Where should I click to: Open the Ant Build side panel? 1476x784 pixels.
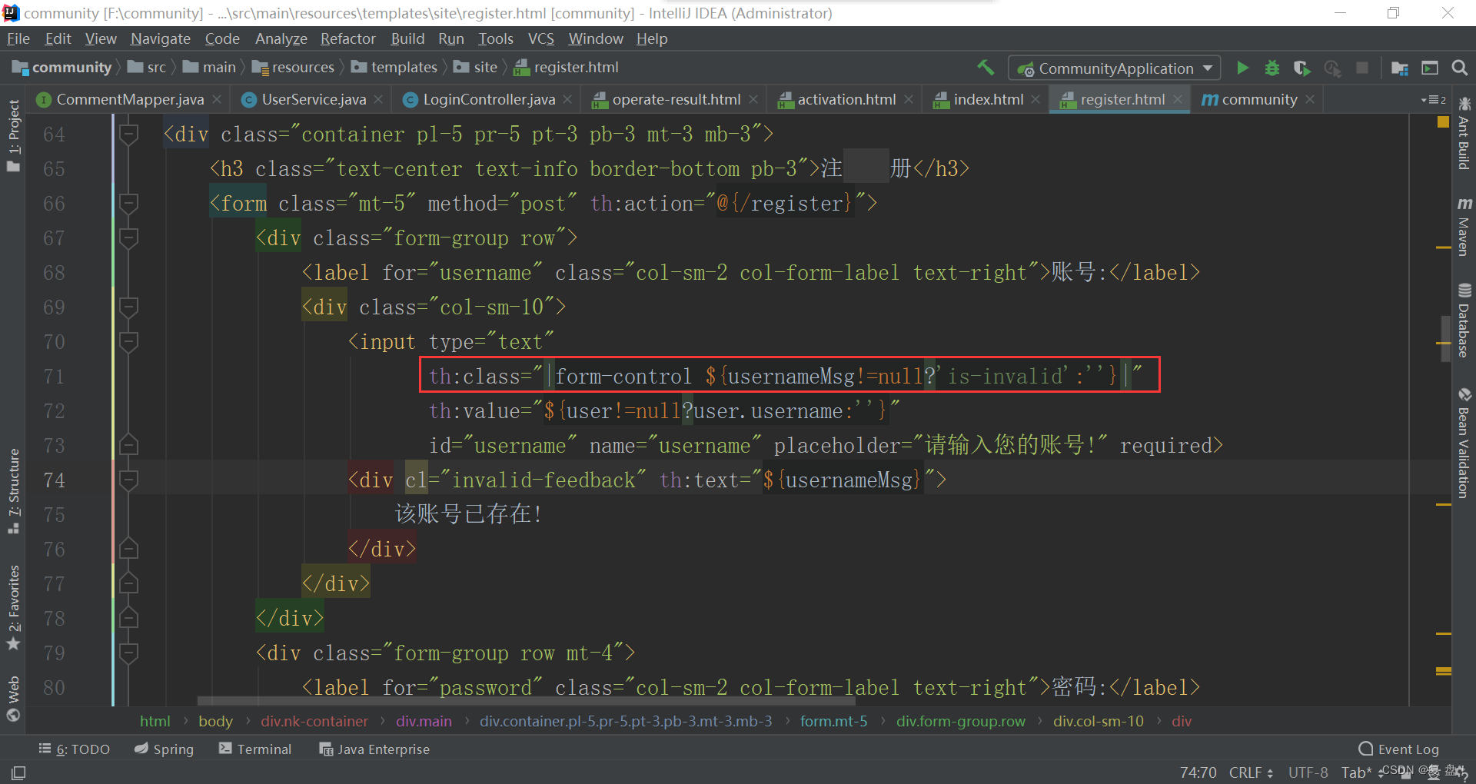pyautogui.click(x=1464, y=134)
